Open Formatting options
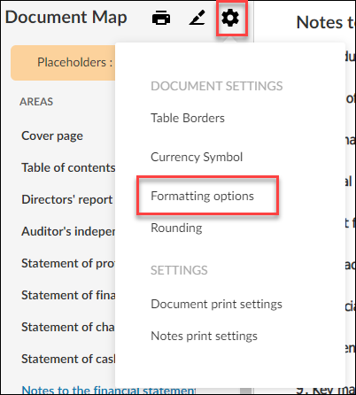Image resolution: width=356 pixels, height=395 pixels. [202, 196]
